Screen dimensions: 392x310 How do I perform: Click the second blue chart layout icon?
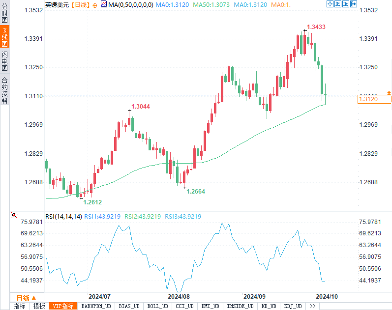click(x=338, y=4)
